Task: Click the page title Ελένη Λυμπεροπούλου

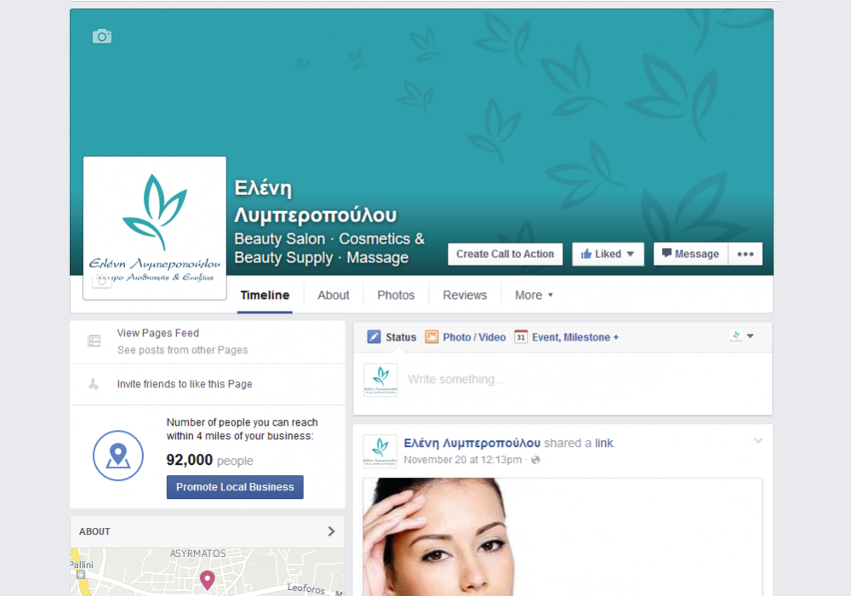Action: (316, 202)
